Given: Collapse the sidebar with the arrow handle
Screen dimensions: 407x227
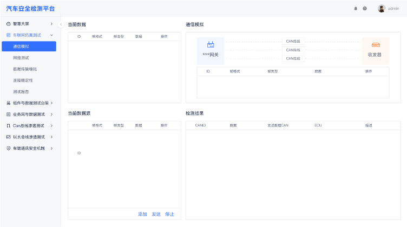Looking at the screenshot, I should [61, 24].
